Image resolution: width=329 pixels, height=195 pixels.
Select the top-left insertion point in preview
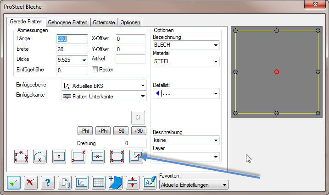coord(235,31)
